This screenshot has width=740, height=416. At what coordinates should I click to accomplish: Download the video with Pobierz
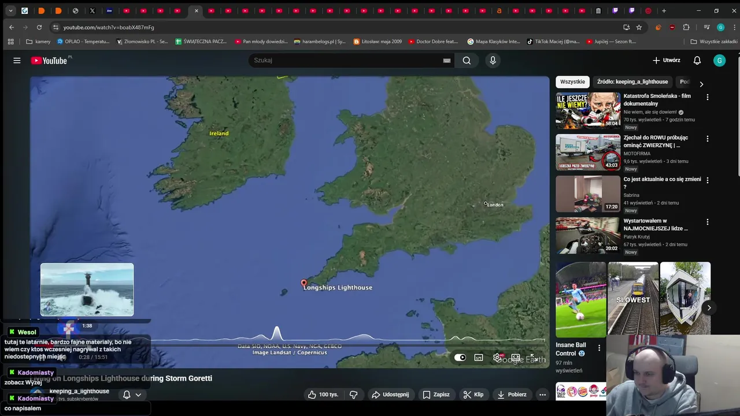click(x=512, y=395)
